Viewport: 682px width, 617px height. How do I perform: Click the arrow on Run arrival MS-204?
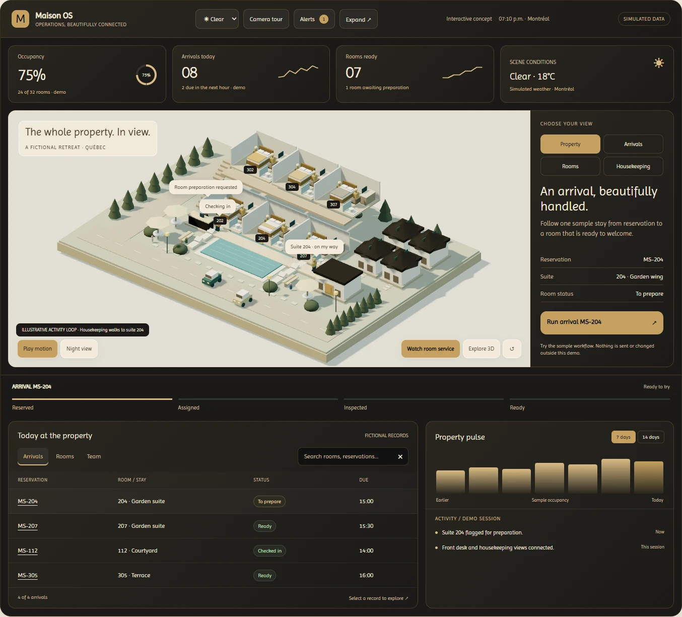(654, 322)
